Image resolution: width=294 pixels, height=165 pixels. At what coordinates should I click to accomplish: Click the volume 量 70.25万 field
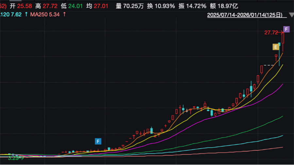click(x=130, y=6)
